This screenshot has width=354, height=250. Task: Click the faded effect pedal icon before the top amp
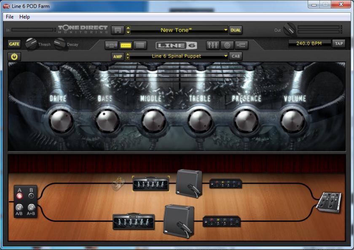click(118, 183)
